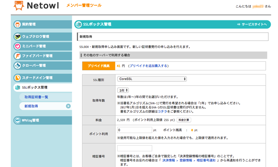Open the クローバー管理 menu
The height and width of the screenshot is (167, 278).
click(43, 66)
